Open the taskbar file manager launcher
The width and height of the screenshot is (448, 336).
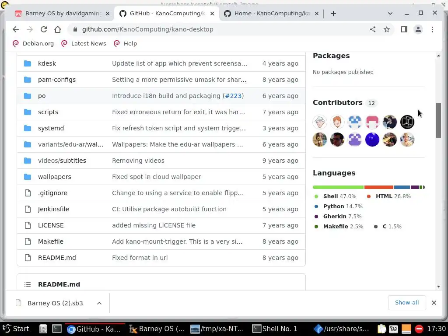pyautogui.click(x=43, y=329)
